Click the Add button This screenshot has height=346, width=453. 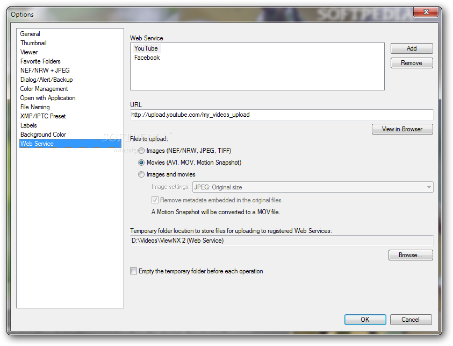412,48
